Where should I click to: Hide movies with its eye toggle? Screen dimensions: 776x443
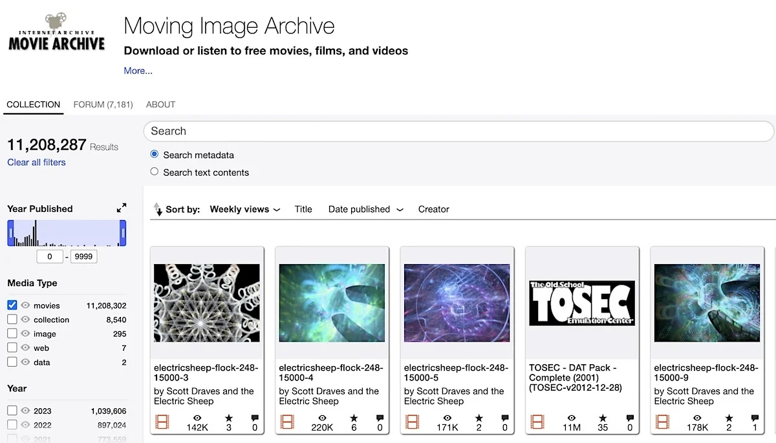[26, 305]
